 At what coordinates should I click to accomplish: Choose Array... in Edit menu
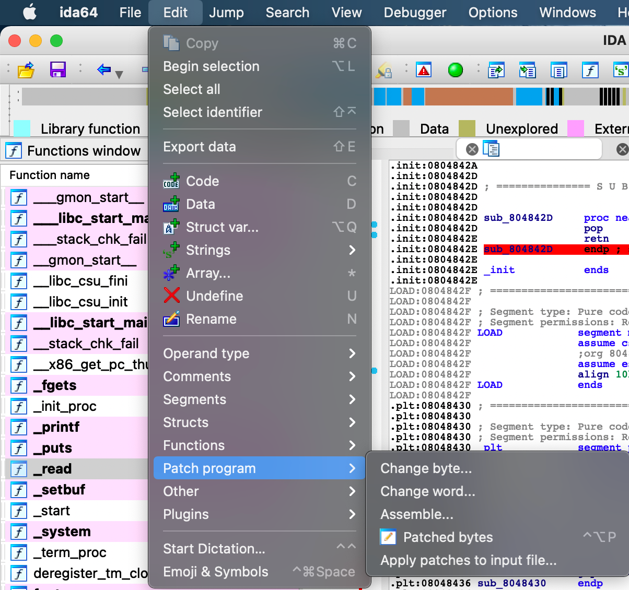tap(260, 273)
